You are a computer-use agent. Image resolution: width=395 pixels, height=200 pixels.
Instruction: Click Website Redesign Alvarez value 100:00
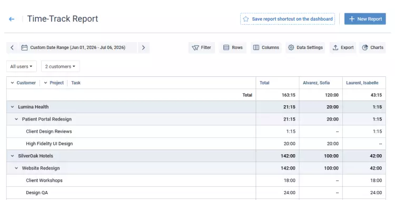331,168
